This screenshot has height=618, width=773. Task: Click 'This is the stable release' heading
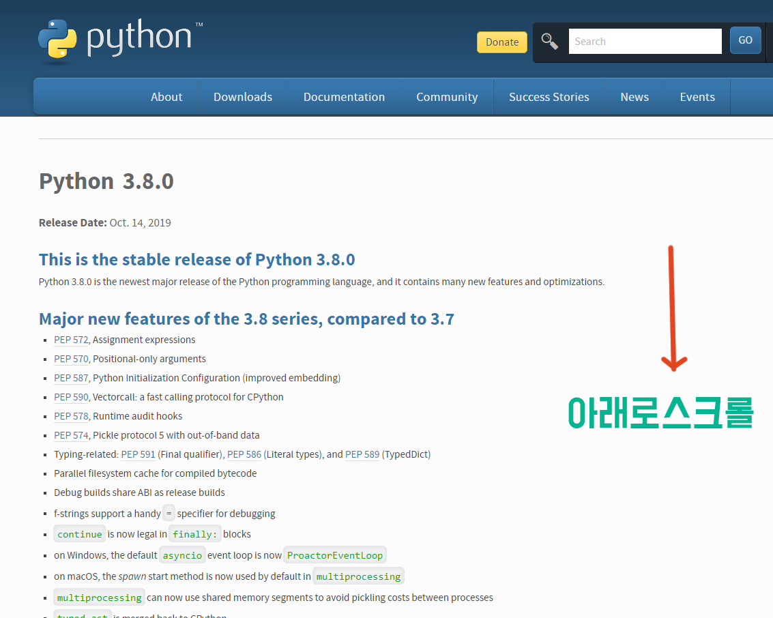196,260
